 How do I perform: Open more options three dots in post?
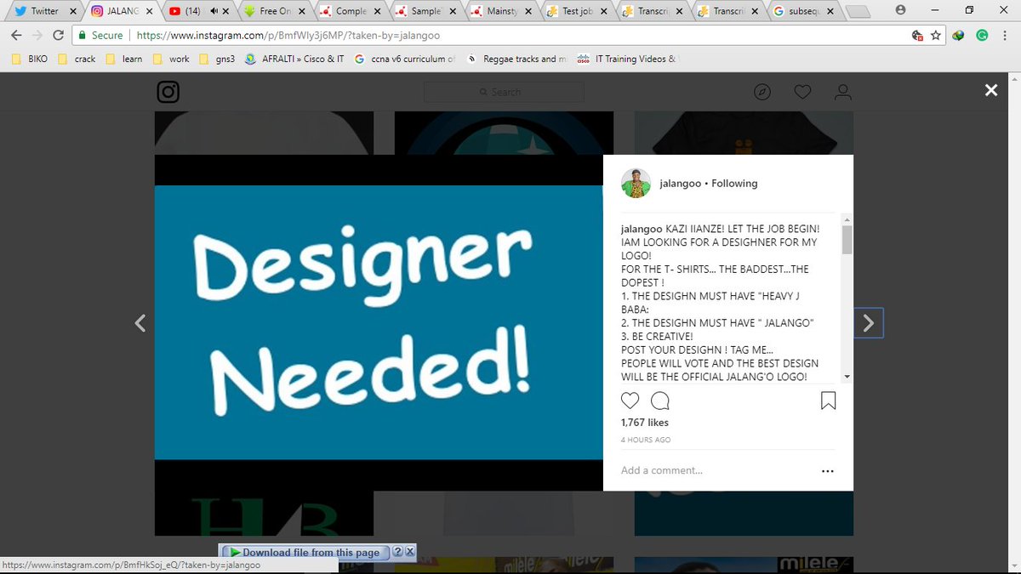pyautogui.click(x=827, y=471)
